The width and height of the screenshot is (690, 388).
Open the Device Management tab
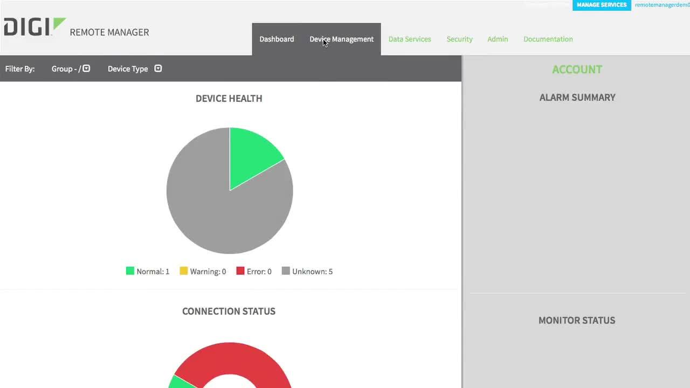pos(341,39)
